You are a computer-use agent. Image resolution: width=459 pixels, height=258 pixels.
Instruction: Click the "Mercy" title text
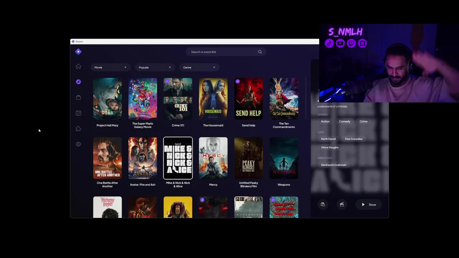213,185
